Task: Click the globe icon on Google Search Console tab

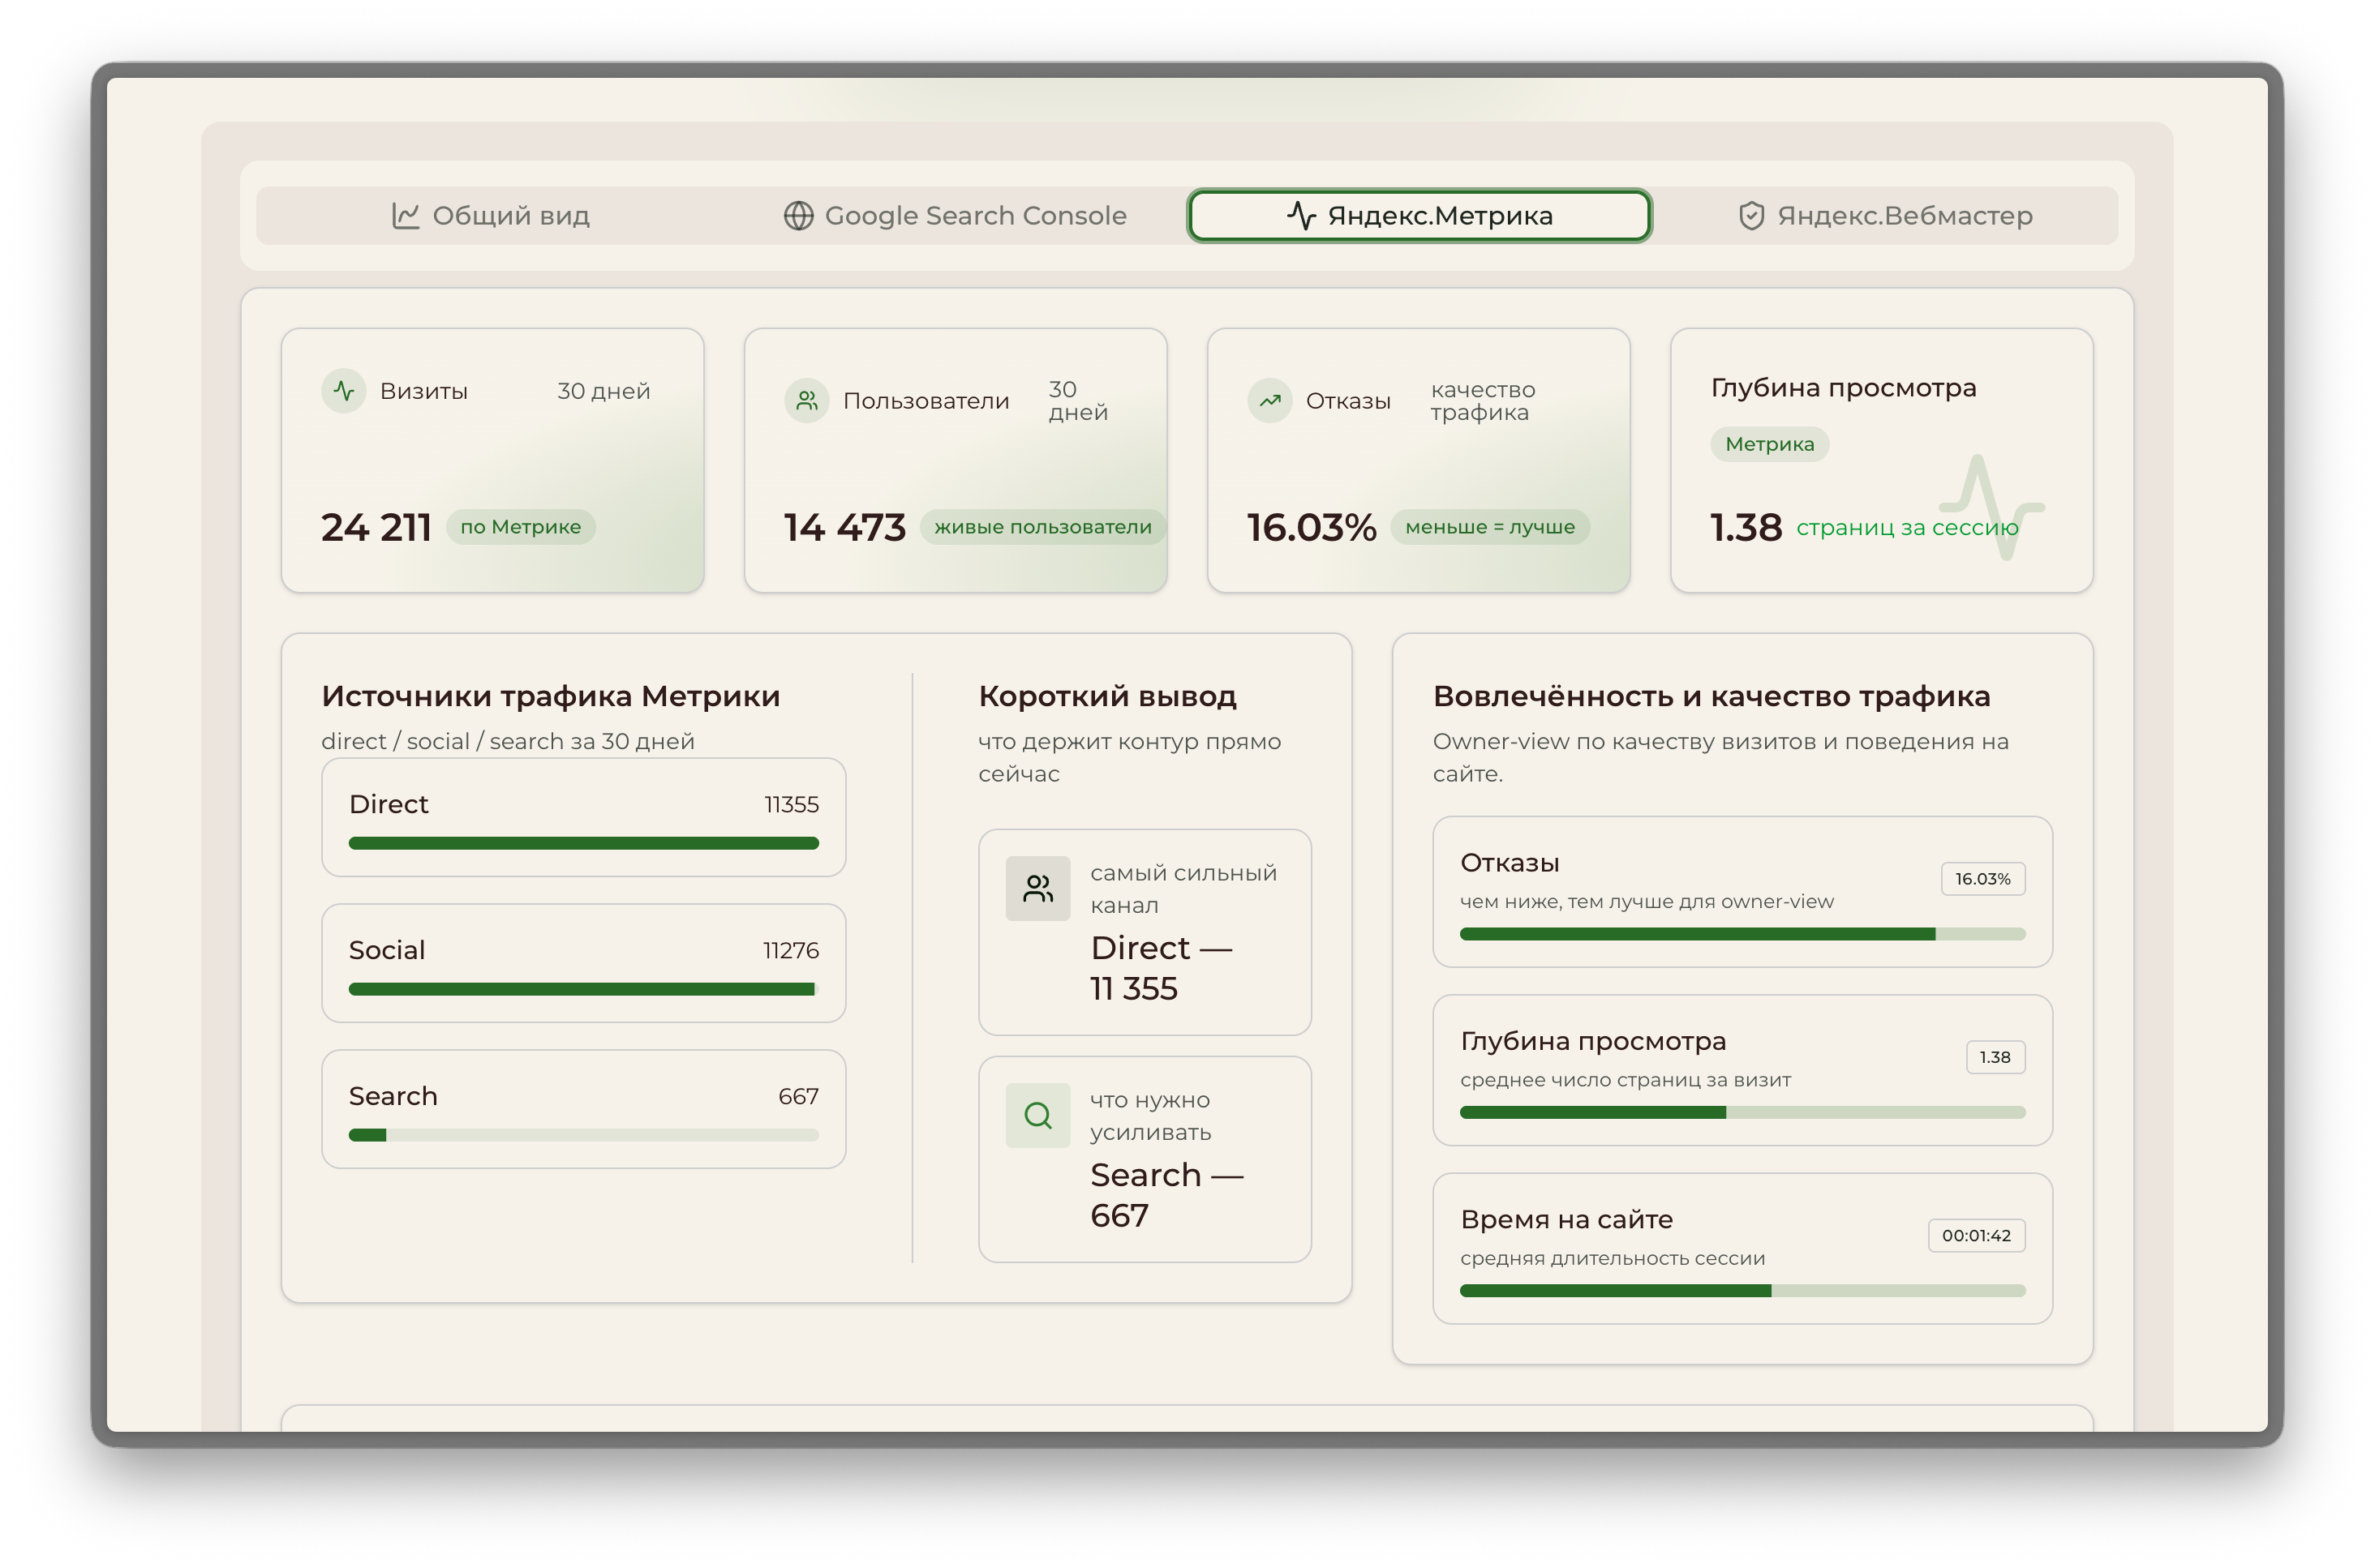Action: 798,216
